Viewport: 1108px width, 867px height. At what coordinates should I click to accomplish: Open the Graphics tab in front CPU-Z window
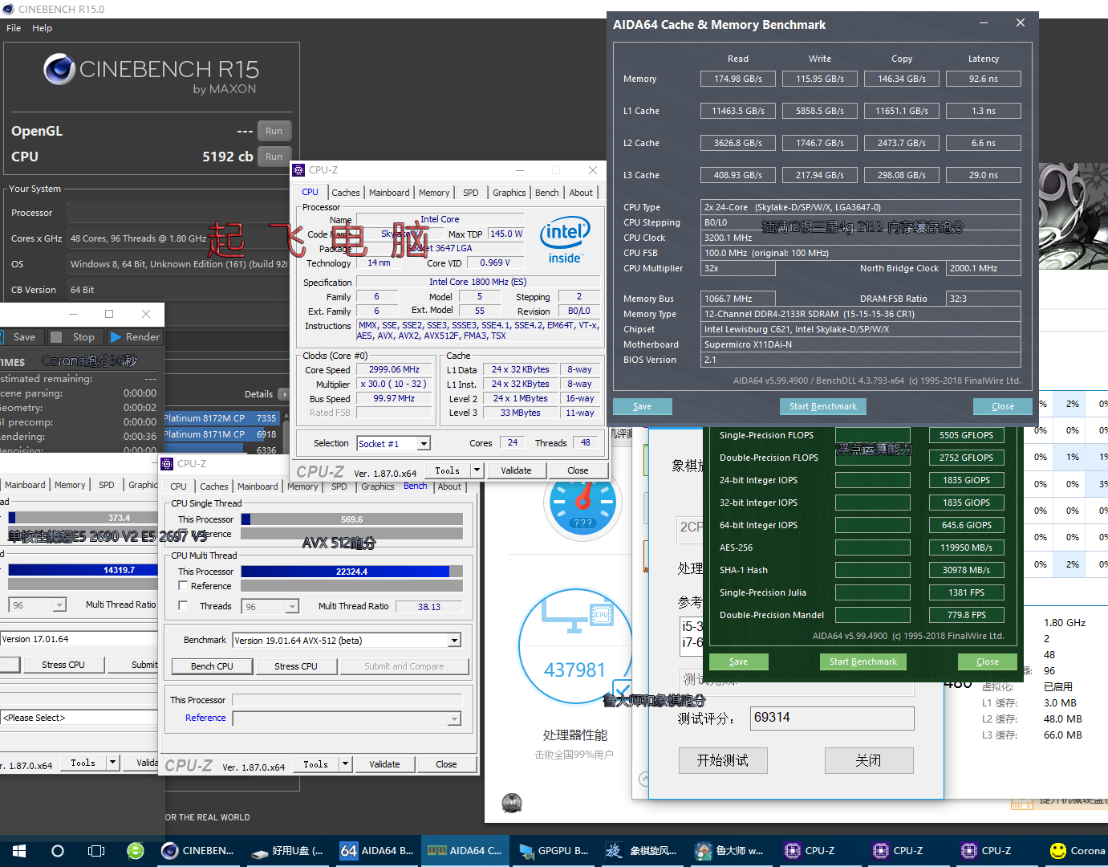(x=509, y=193)
